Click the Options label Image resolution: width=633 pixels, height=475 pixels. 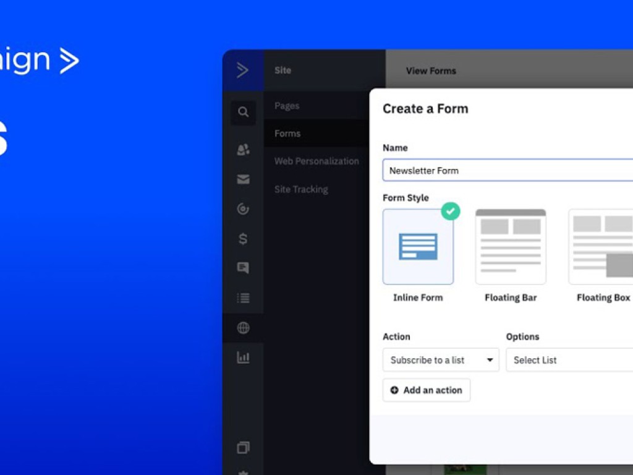523,337
